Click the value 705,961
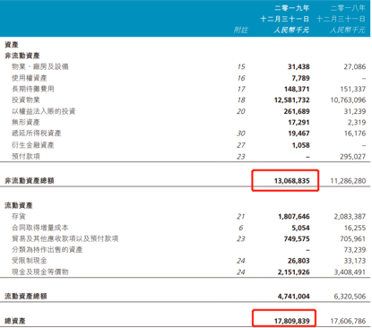Screen dimensions: 372x328 353,239
